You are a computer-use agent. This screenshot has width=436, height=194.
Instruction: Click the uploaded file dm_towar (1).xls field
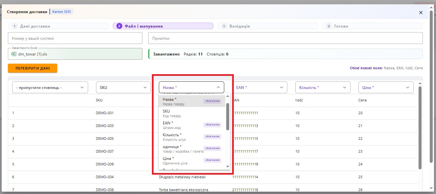(75, 54)
